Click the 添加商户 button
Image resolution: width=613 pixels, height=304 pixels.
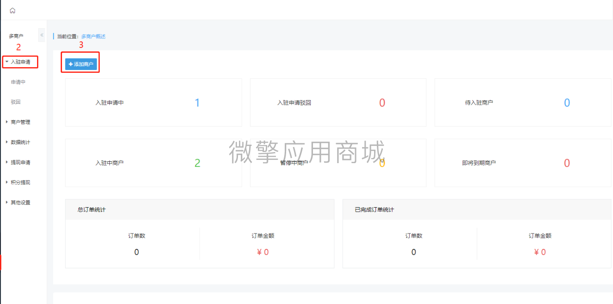click(81, 64)
